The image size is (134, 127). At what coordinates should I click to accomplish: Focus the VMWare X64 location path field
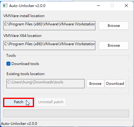click(x=49, y=45)
